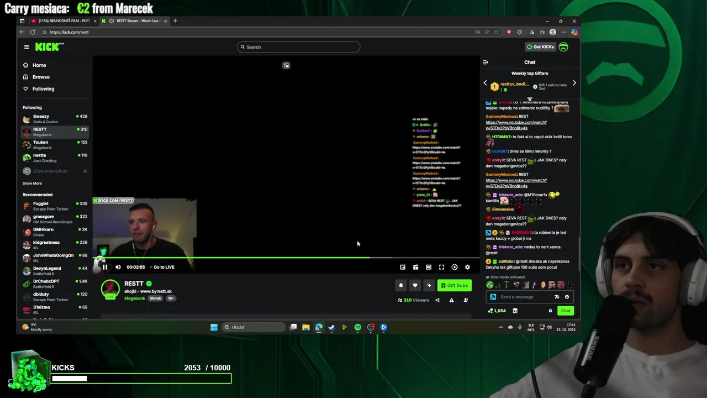Image resolution: width=707 pixels, height=398 pixels.
Task: Open Fugglet recommended channel
Action: pyautogui.click(x=55, y=206)
